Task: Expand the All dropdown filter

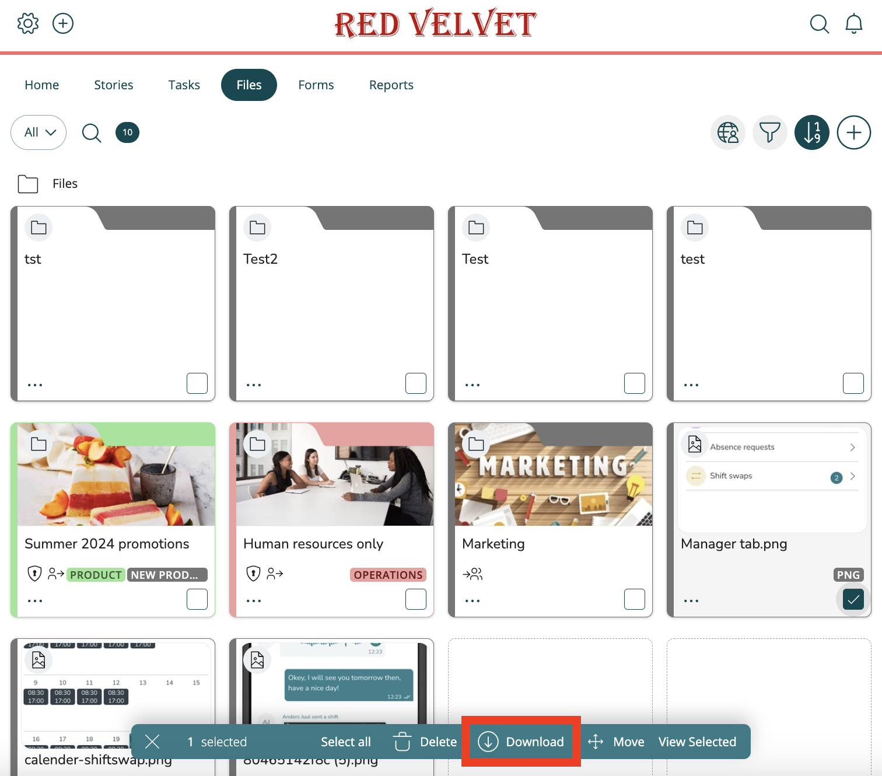Action: 38,132
